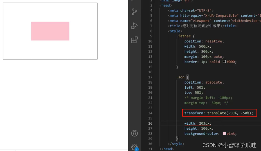The width and height of the screenshot is (261, 151).
Task: Open the Accounts icon in activity bar
Action: [x=134, y=133]
